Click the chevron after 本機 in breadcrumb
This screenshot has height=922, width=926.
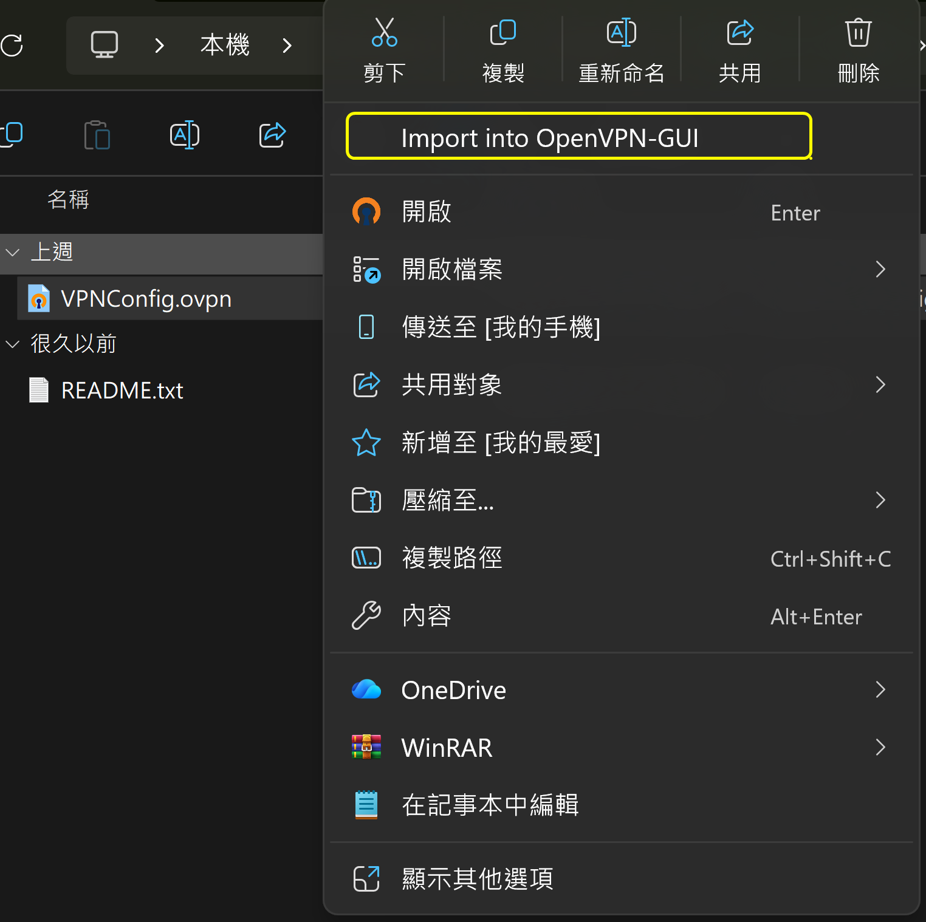coord(287,46)
